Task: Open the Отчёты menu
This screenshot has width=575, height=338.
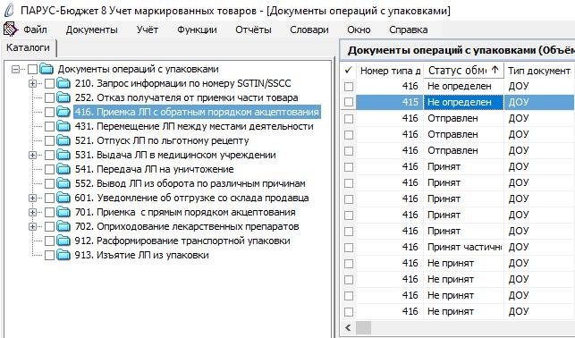Action: 253,30
